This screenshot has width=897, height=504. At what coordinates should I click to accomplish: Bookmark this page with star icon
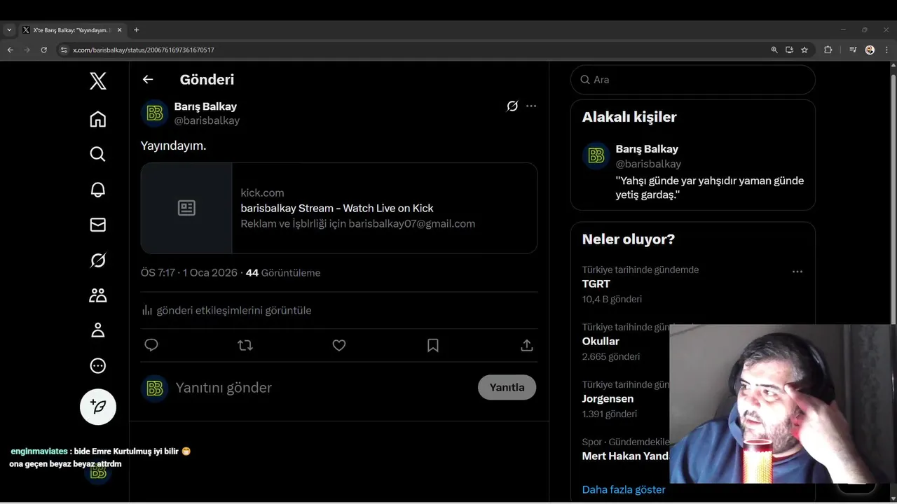[804, 50]
